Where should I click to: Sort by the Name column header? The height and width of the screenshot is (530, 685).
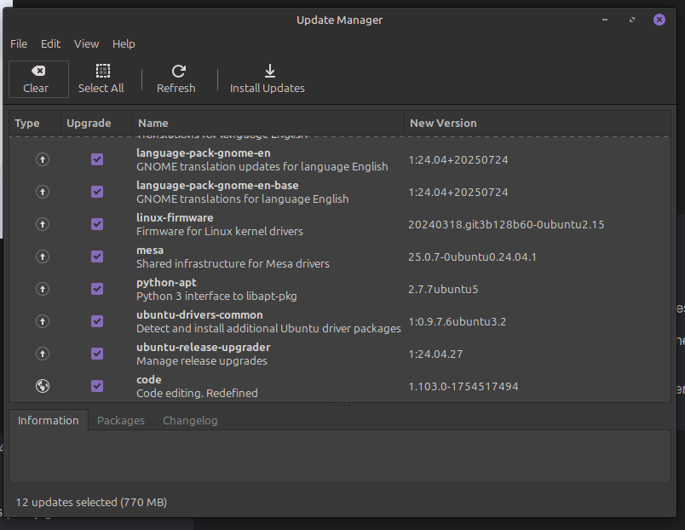153,123
